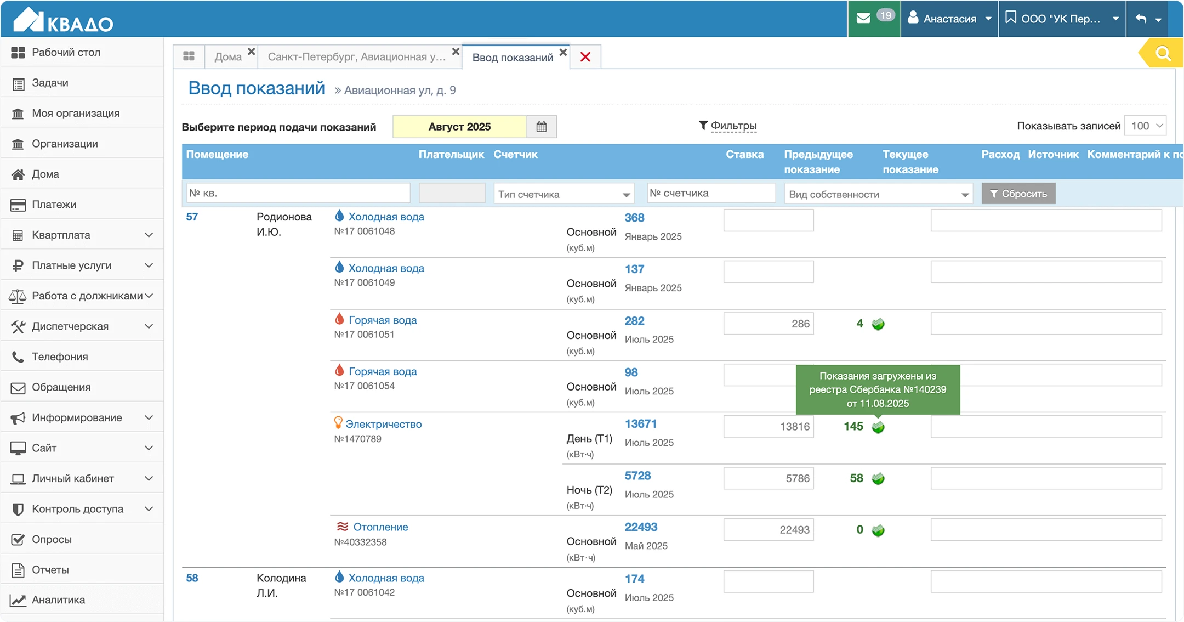Viewport: 1184px width, 622px height.
Task: Click the red X to close all tabs
Action: click(x=585, y=57)
